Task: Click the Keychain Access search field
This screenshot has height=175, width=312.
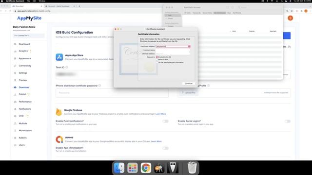Action: (259, 7)
